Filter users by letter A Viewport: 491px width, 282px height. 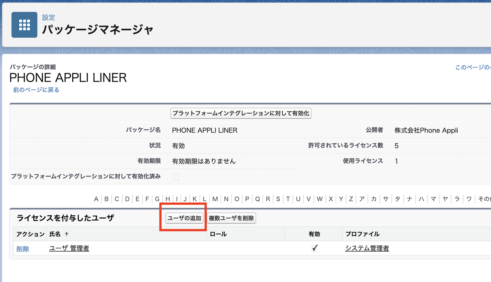tap(96, 199)
